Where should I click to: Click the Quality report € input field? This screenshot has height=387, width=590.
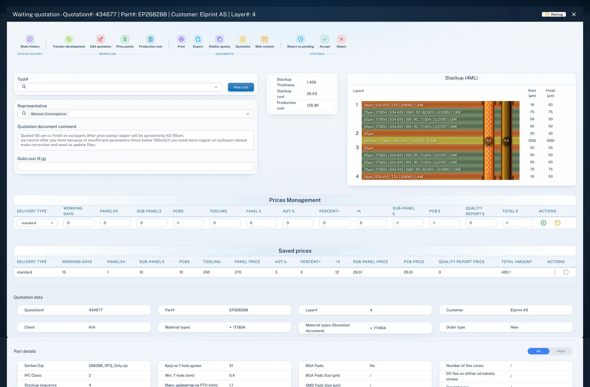[481, 223]
